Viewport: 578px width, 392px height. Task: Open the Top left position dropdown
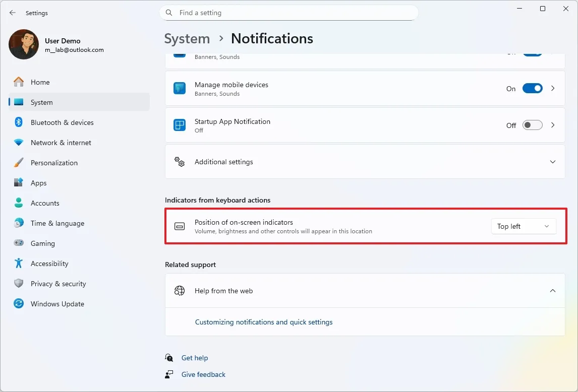pyautogui.click(x=524, y=226)
